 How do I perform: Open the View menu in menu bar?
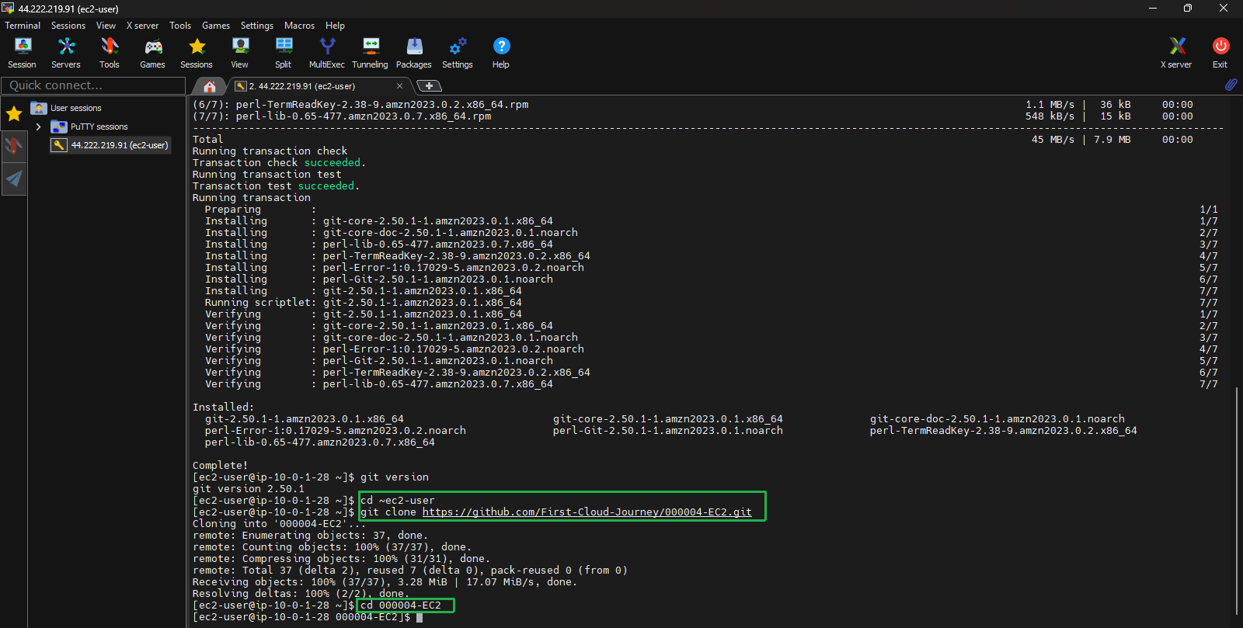pos(106,26)
